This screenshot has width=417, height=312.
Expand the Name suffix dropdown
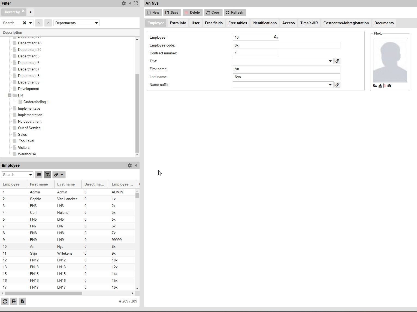coord(330,85)
